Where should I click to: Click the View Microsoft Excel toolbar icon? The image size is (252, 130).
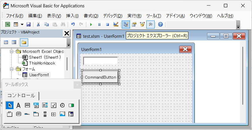pos(8,24)
